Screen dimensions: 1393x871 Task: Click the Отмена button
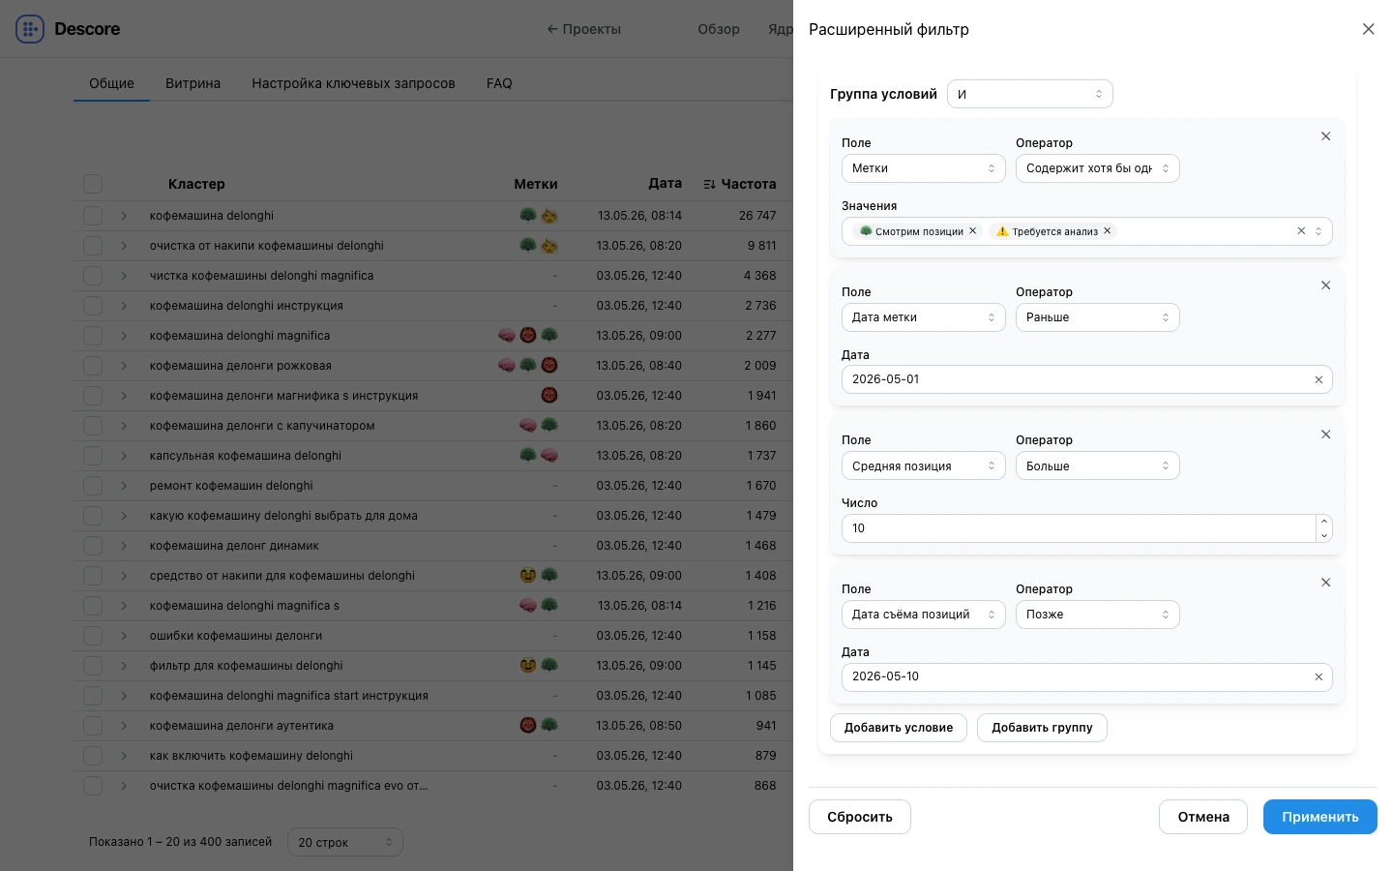tap(1203, 817)
